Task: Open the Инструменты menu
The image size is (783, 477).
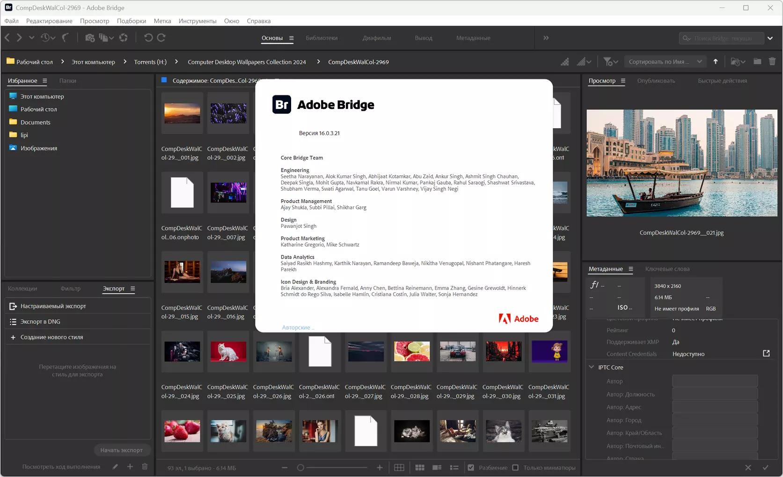Action: pos(197,21)
